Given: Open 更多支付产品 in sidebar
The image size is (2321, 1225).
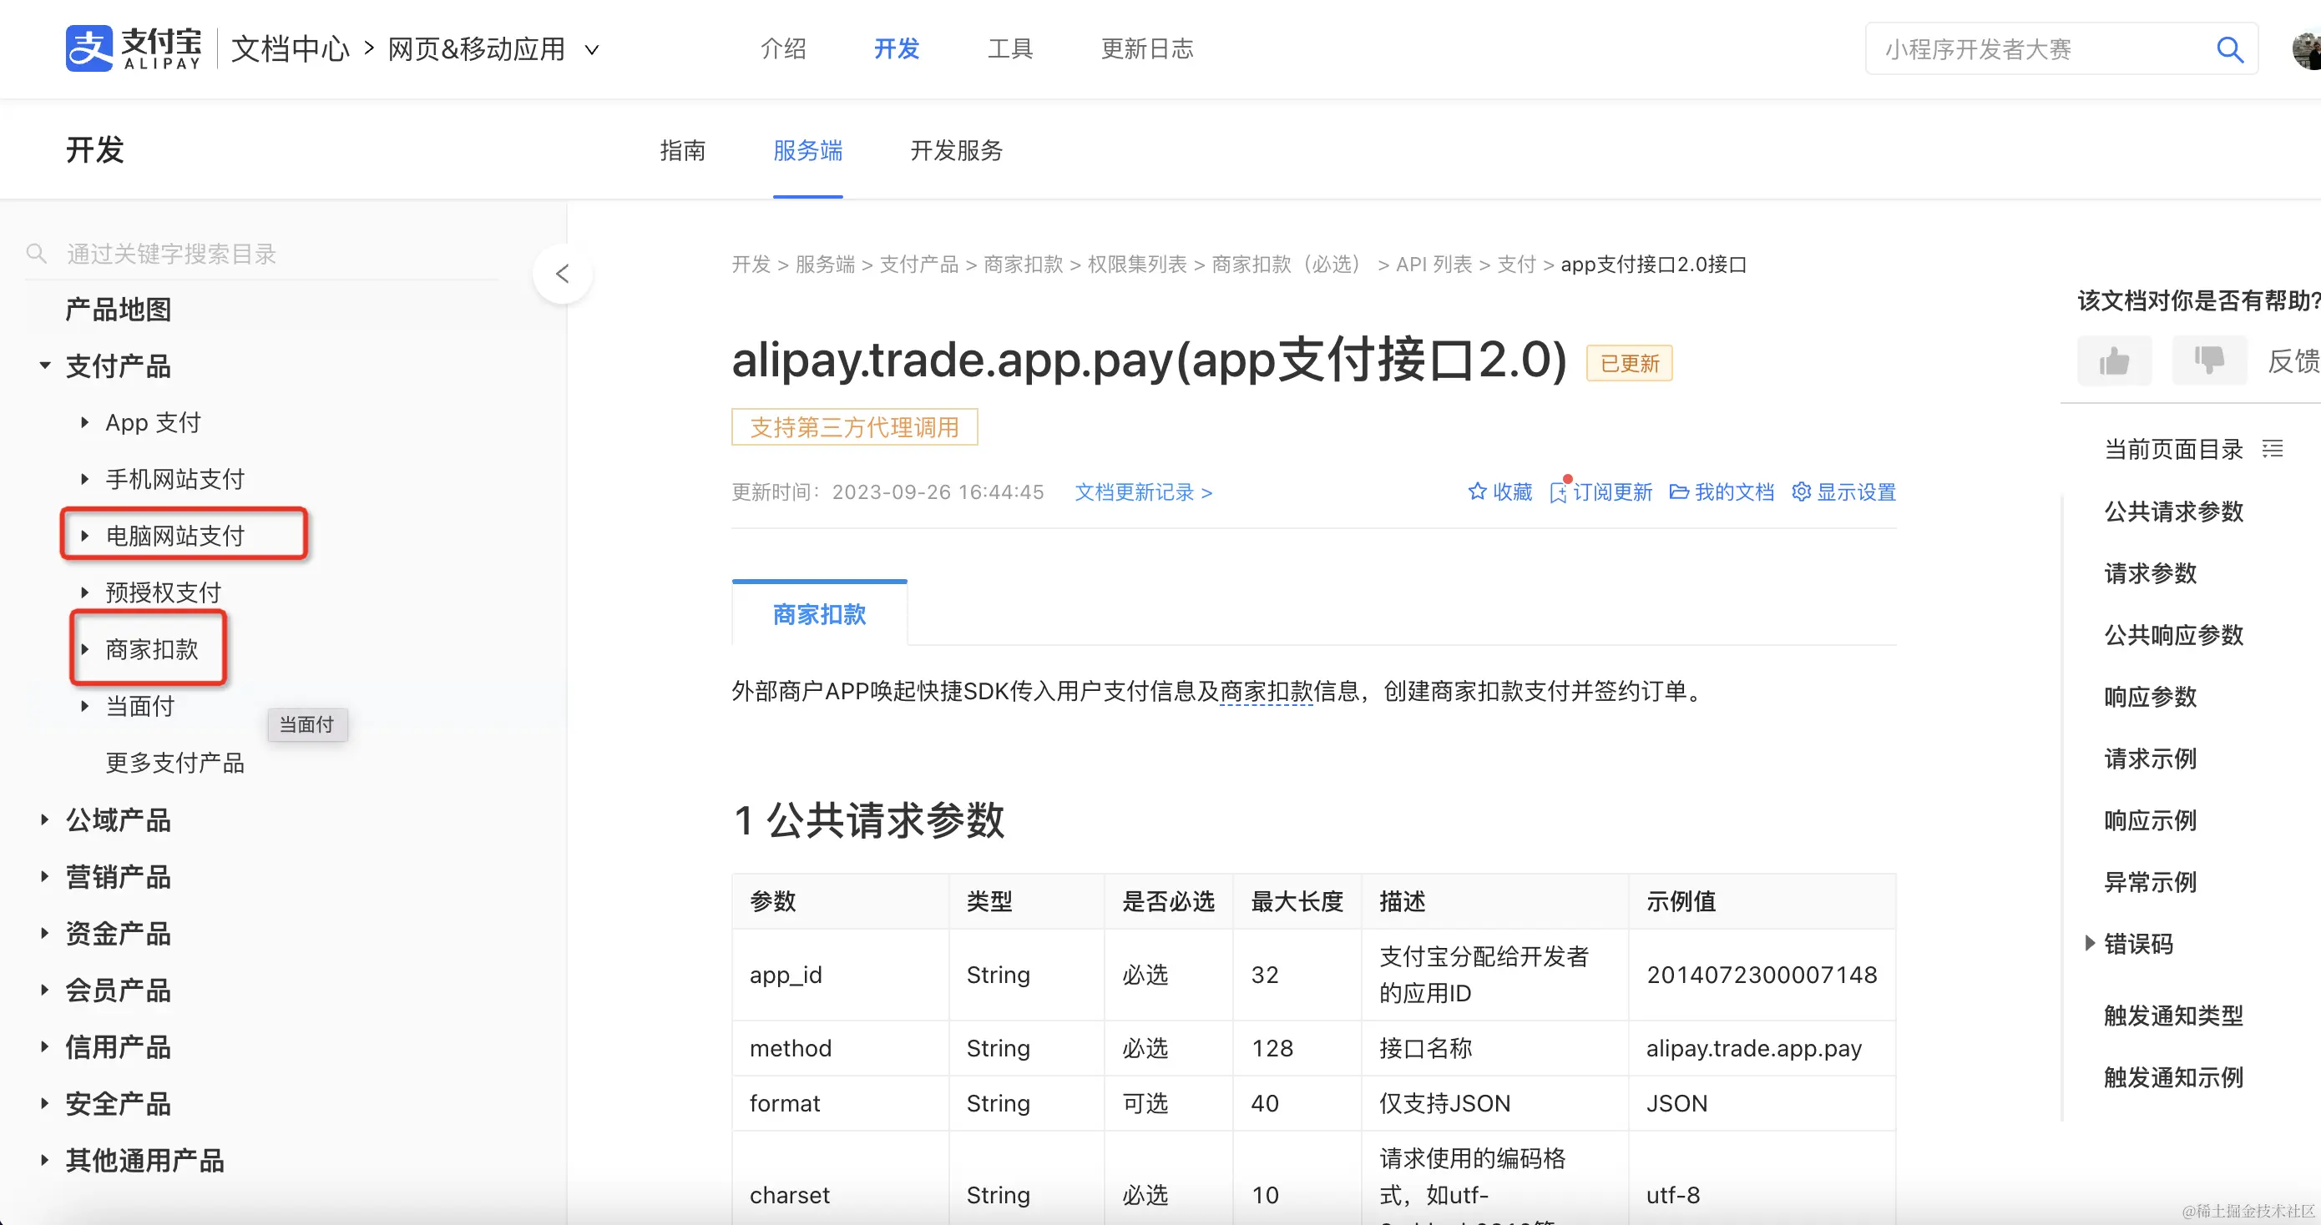Looking at the screenshot, I should click(174, 763).
